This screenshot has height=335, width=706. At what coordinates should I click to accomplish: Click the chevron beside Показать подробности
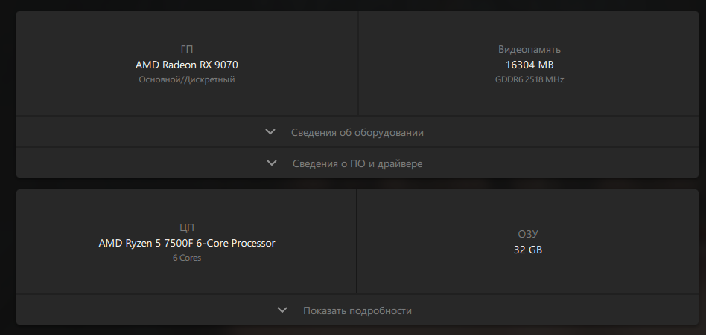282,310
